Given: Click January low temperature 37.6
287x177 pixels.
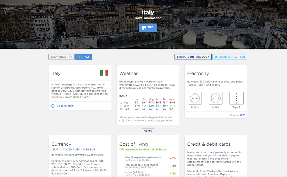Looking at the screenshot, I should tap(137, 106).
